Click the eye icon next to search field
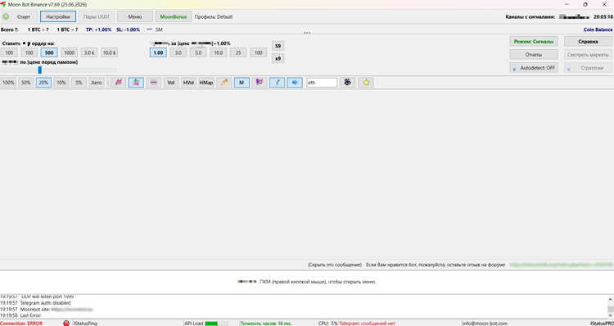The image size is (614, 326). coord(347,83)
